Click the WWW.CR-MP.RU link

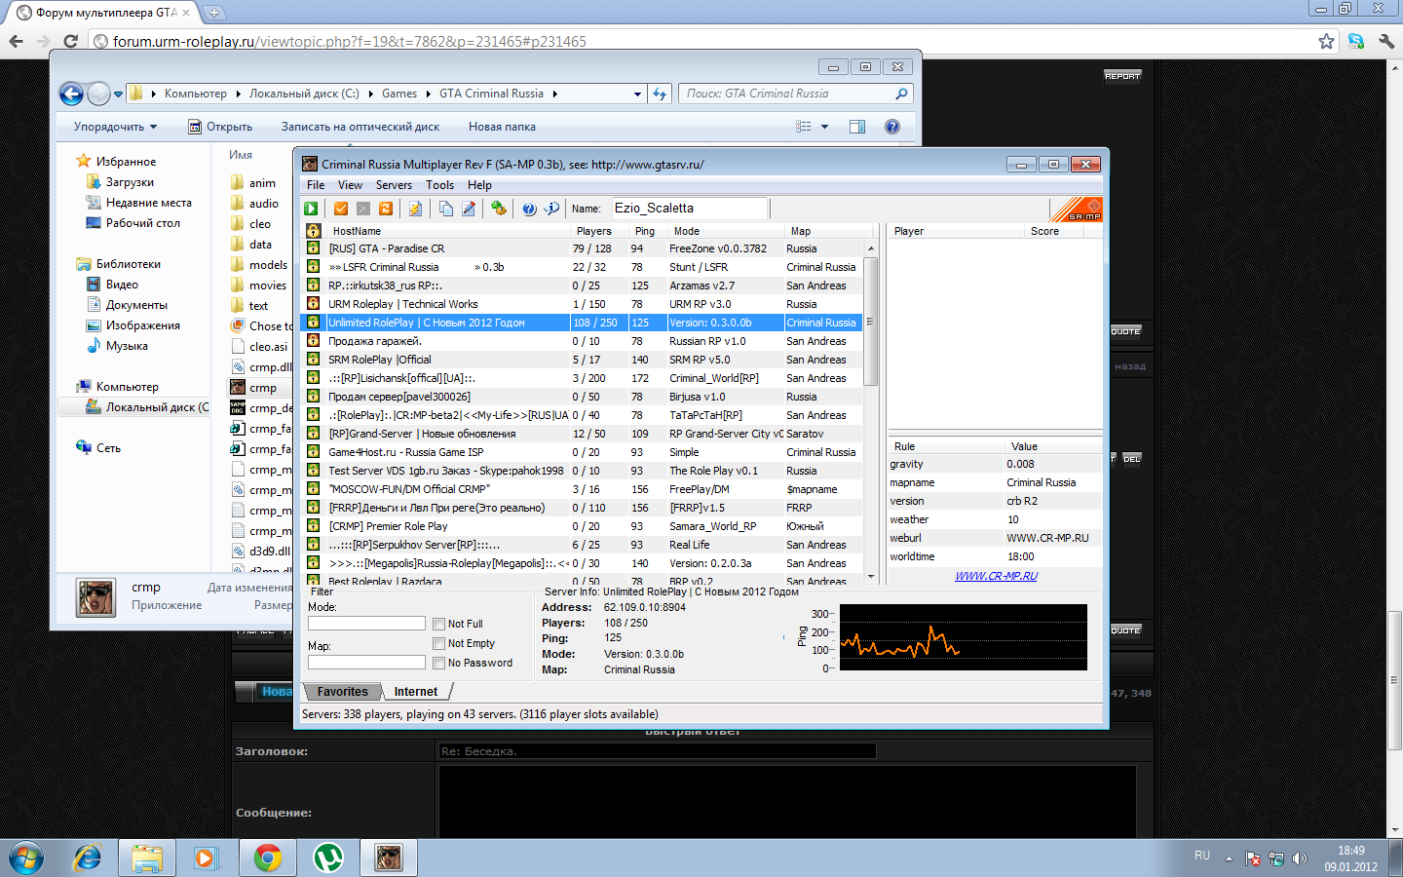(x=996, y=576)
